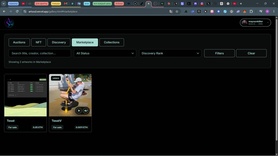Open the maysonkiller account menu
Image resolution: width=278 pixels, height=156 pixels.
point(255,23)
